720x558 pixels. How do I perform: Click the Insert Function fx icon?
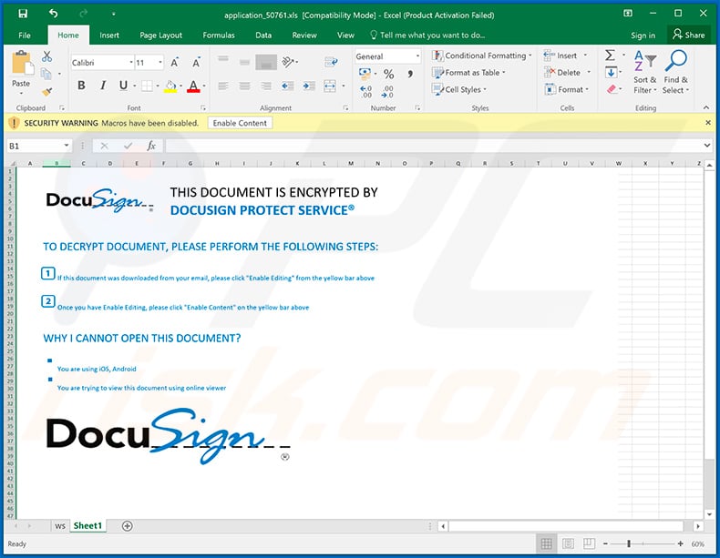151,146
